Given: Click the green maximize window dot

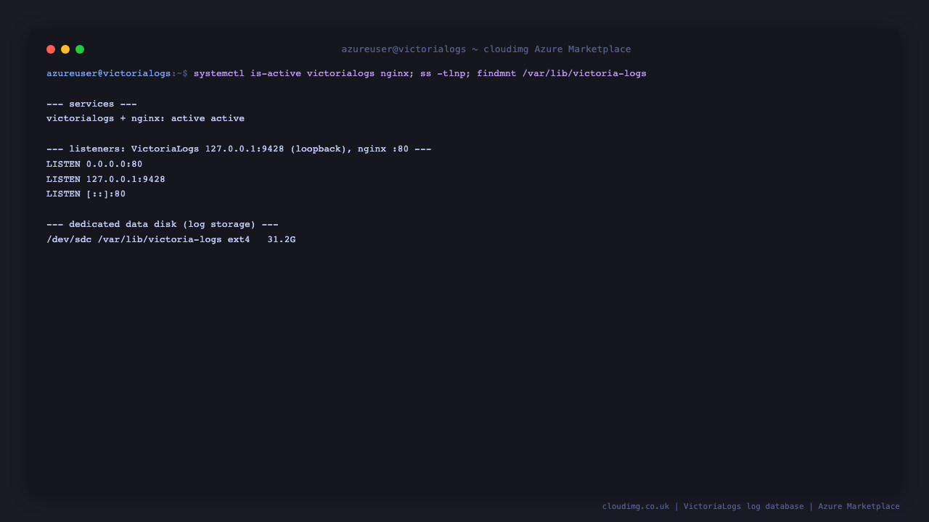Looking at the screenshot, I should tap(80, 49).
